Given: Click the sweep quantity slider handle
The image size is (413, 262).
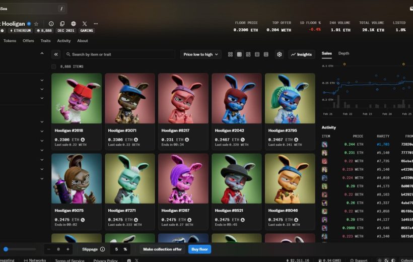Looking at the screenshot, I should pyautogui.click(x=6, y=249).
